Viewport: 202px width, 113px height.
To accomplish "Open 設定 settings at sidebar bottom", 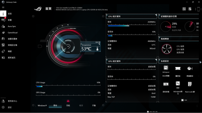I will coord(10,107).
